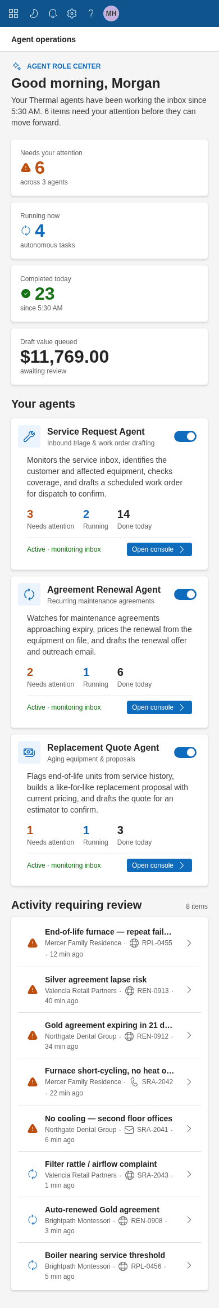Switch to dark mode moon icon
219x1308 pixels.
pyautogui.click(x=33, y=13)
